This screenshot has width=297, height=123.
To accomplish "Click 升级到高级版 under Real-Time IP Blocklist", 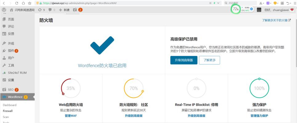I will pos(196,116).
